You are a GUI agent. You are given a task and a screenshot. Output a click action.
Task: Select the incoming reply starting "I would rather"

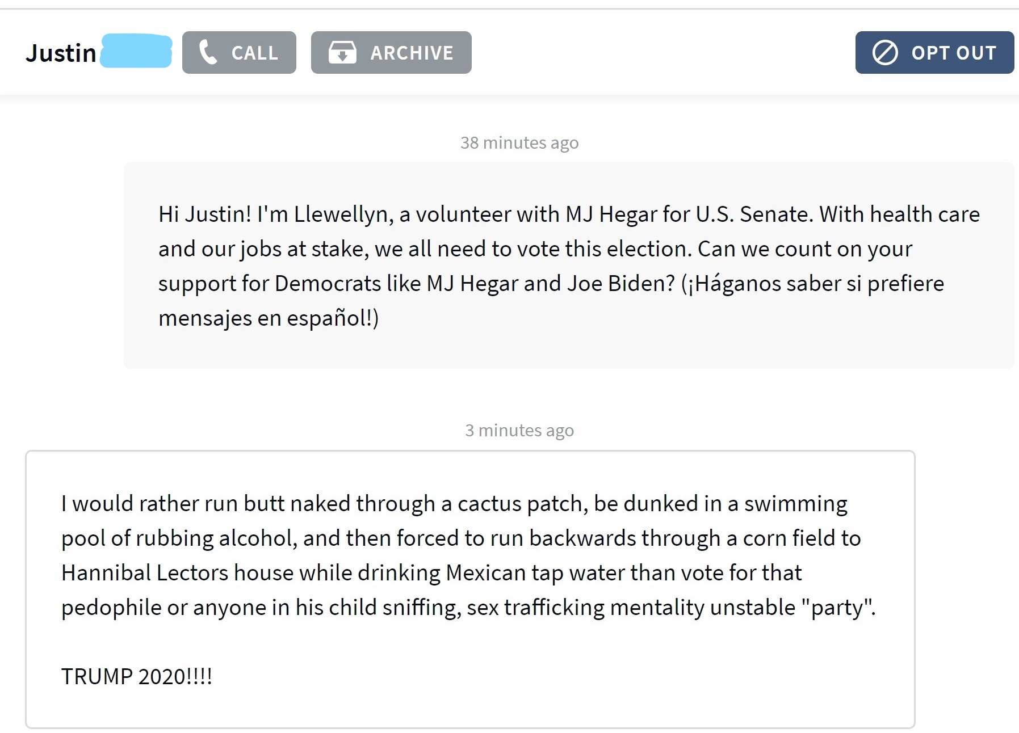point(470,589)
